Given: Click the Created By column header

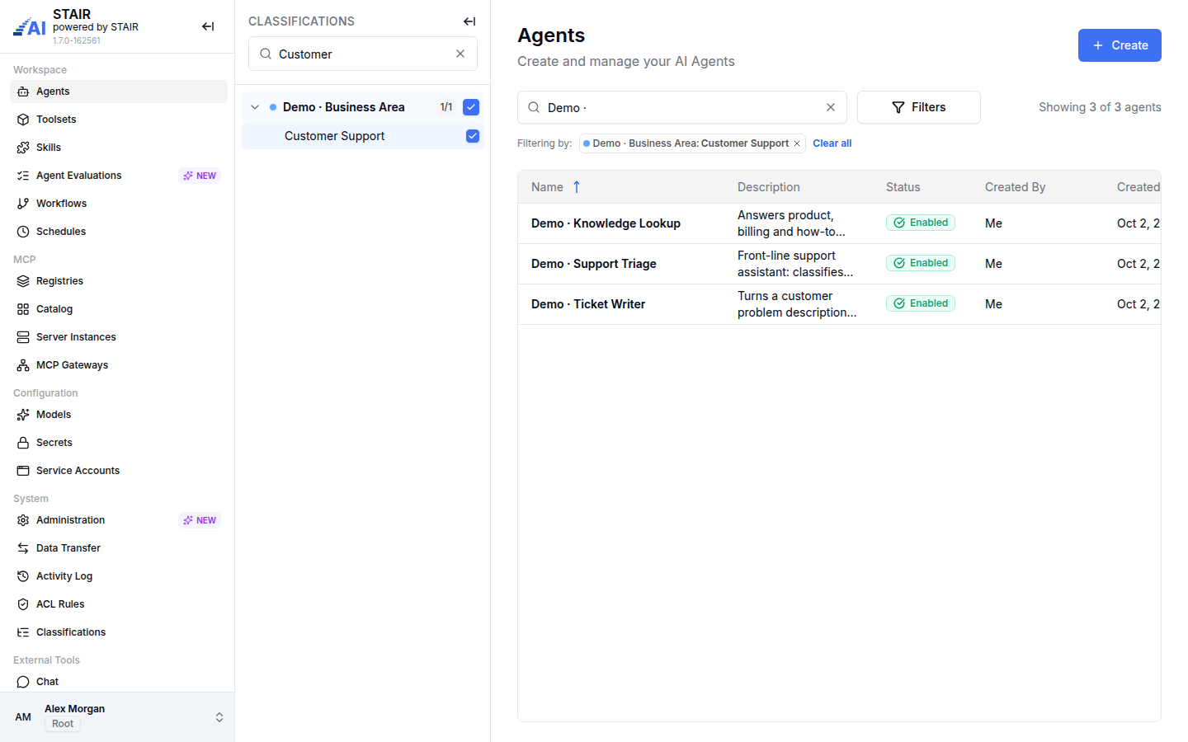Looking at the screenshot, I should (1015, 187).
